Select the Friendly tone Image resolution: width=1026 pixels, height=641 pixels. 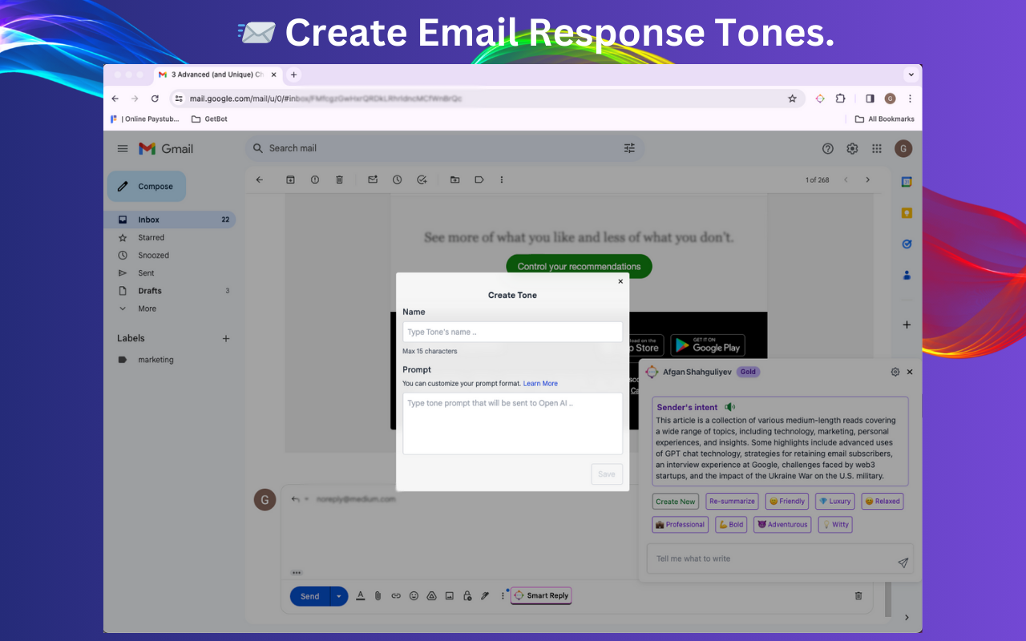(787, 502)
